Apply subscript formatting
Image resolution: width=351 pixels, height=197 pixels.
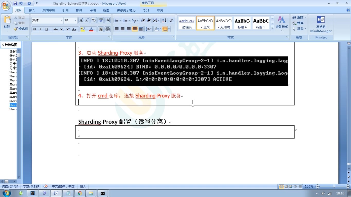coord(62,29)
